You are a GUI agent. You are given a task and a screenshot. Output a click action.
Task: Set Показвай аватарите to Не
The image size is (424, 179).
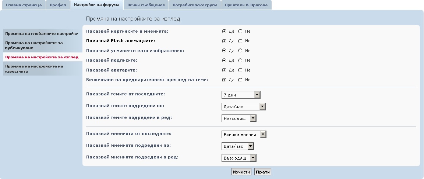tap(240, 70)
